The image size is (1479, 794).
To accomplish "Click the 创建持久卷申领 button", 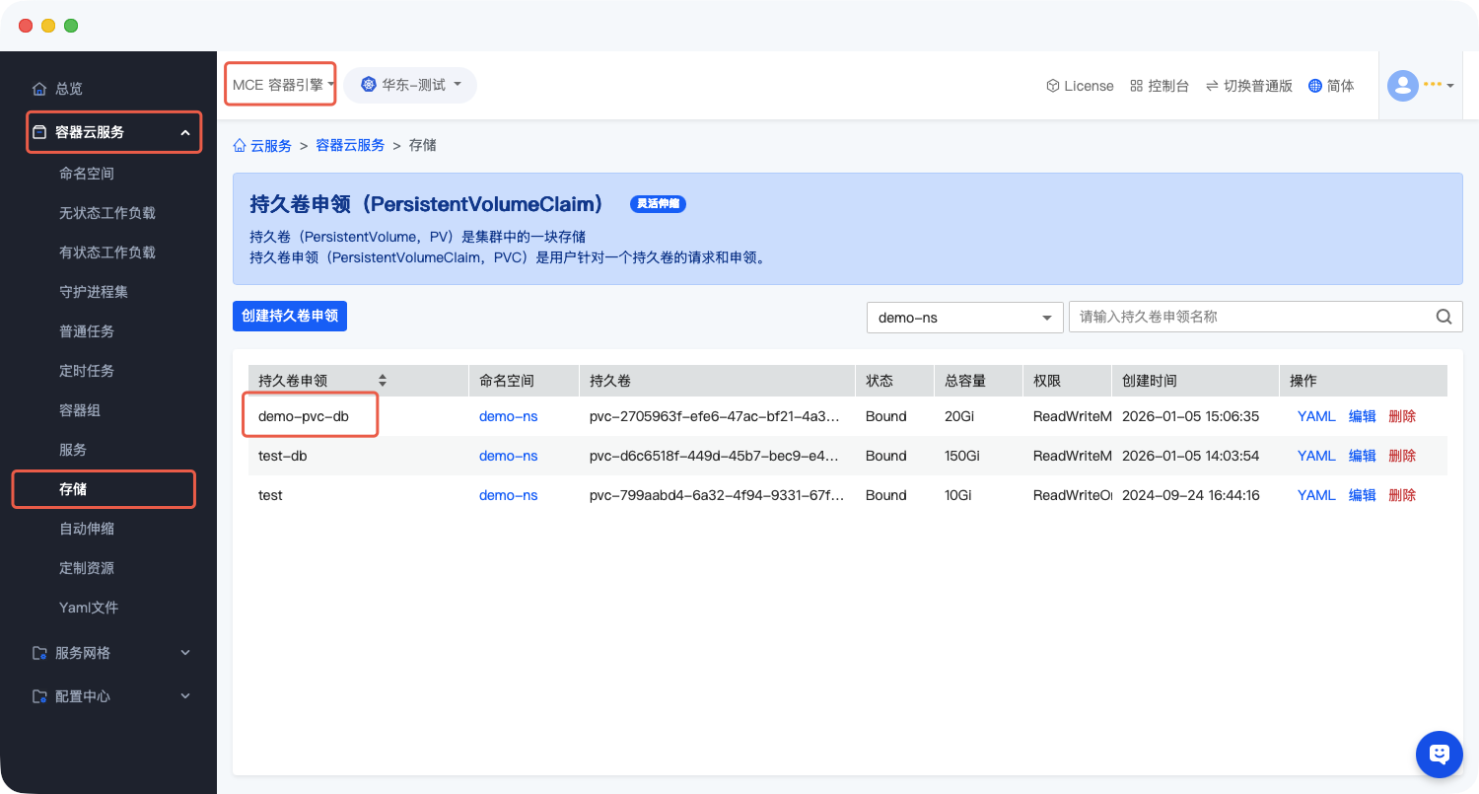I will coord(290,316).
